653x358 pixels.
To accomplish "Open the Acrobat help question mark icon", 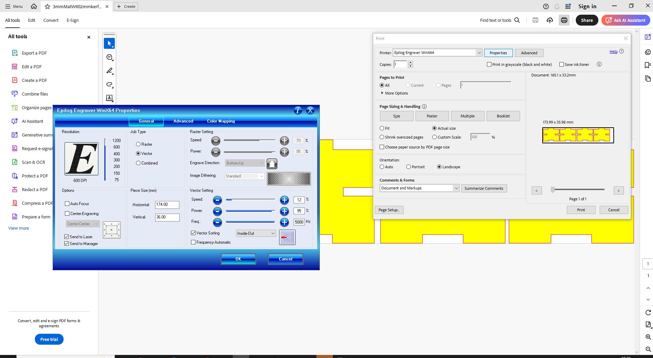I will [546, 6].
